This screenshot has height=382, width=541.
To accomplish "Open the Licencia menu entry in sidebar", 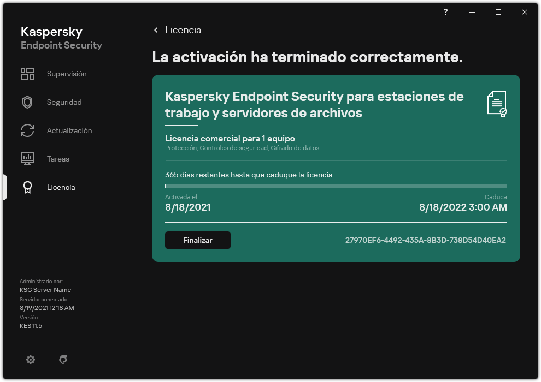I will click(61, 187).
